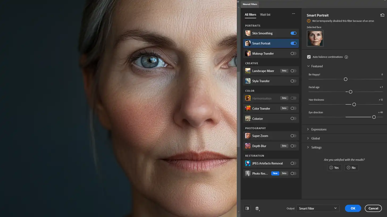Enable the Depth Blur toggle
The height and width of the screenshot is (217, 387).
pyautogui.click(x=293, y=146)
